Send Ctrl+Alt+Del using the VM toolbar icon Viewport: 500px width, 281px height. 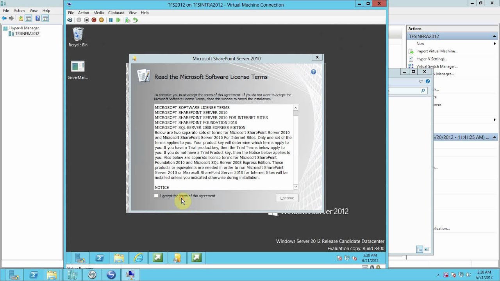[70, 20]
